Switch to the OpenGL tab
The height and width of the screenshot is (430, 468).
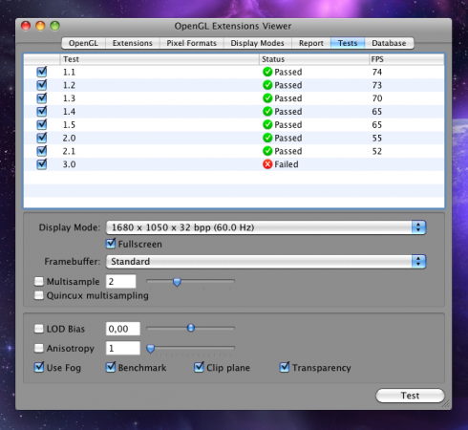pyautogui.click(x=83, y=43)
